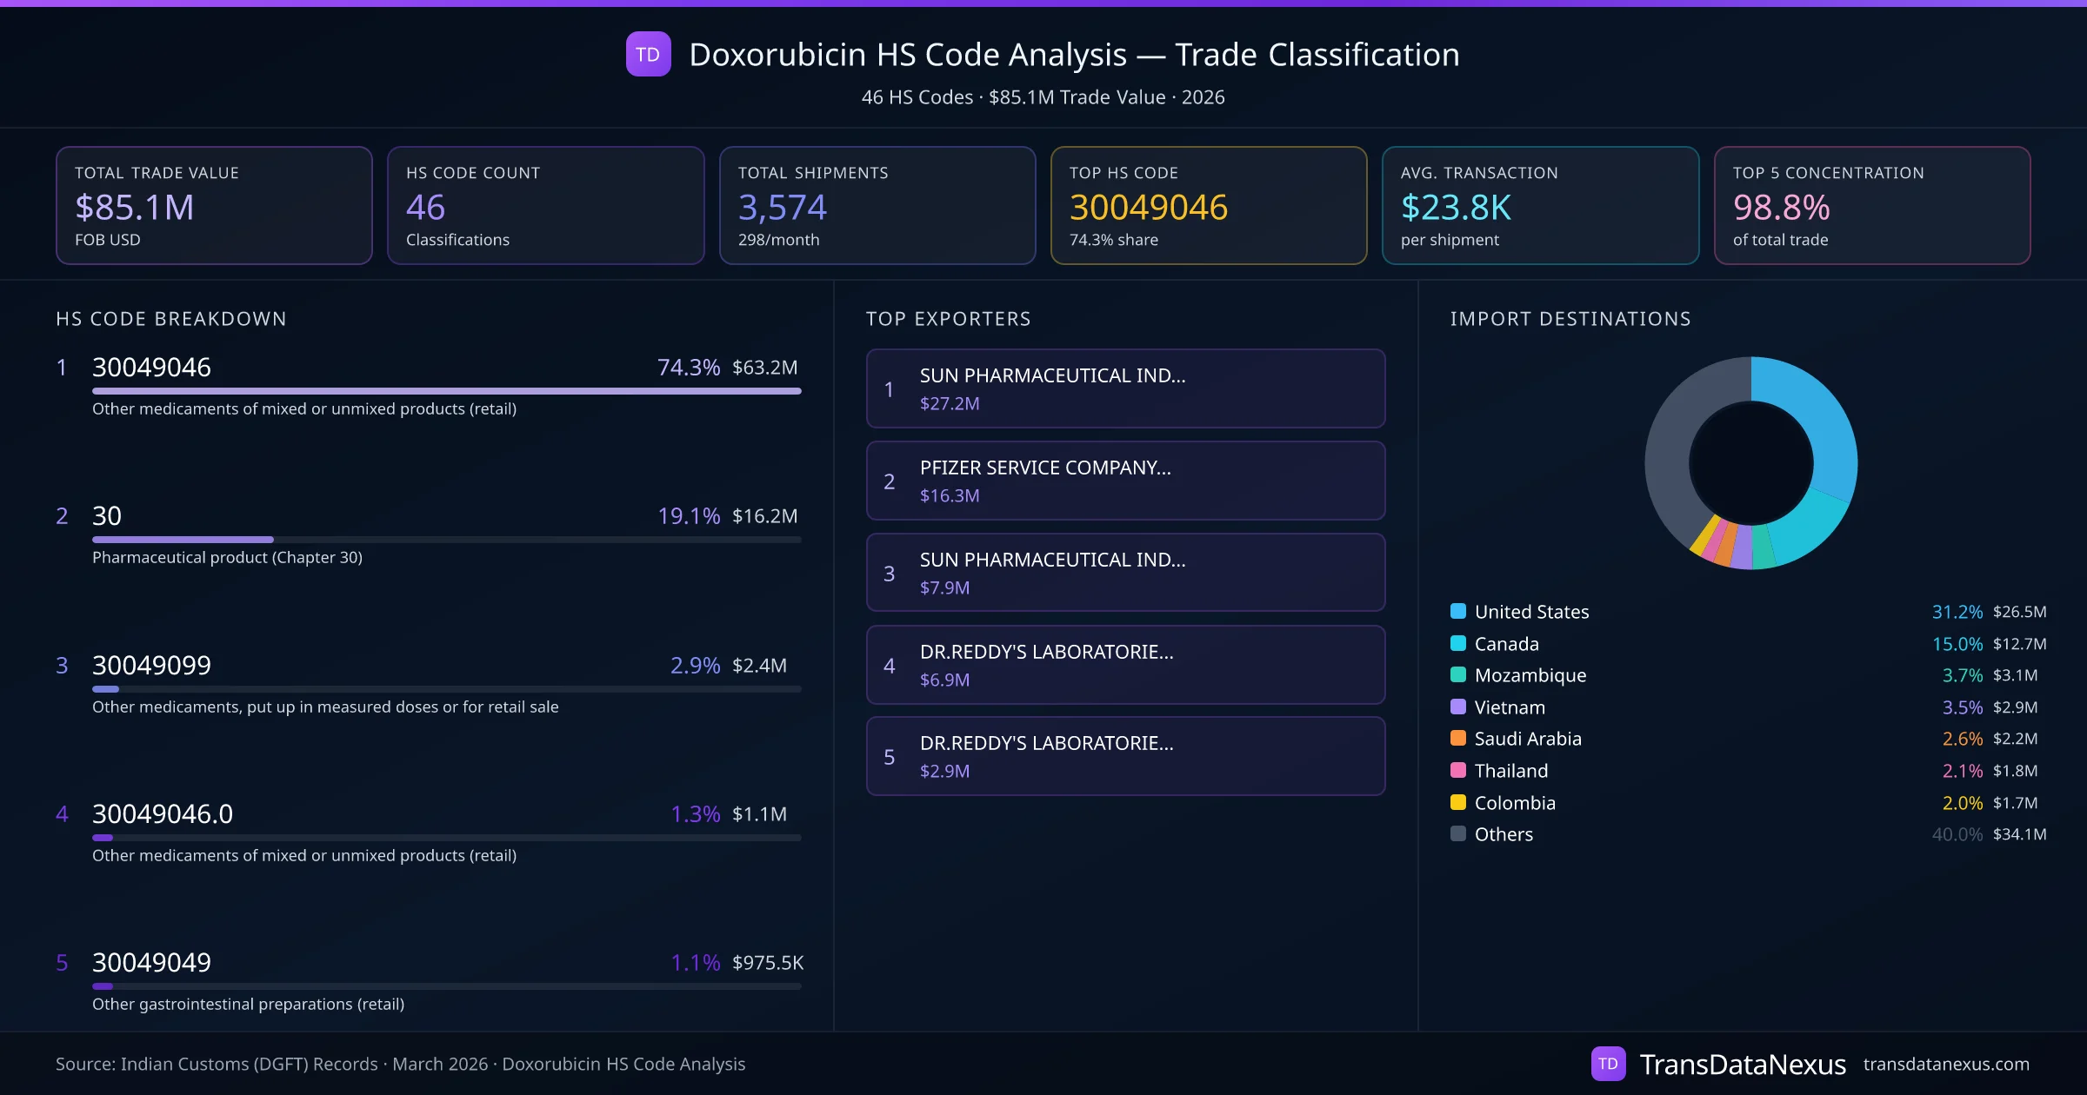The height and width of the screenshot is (1095, 2087).
Task: Click the TD logo icon in the header
Action: (x=648, y=54)
